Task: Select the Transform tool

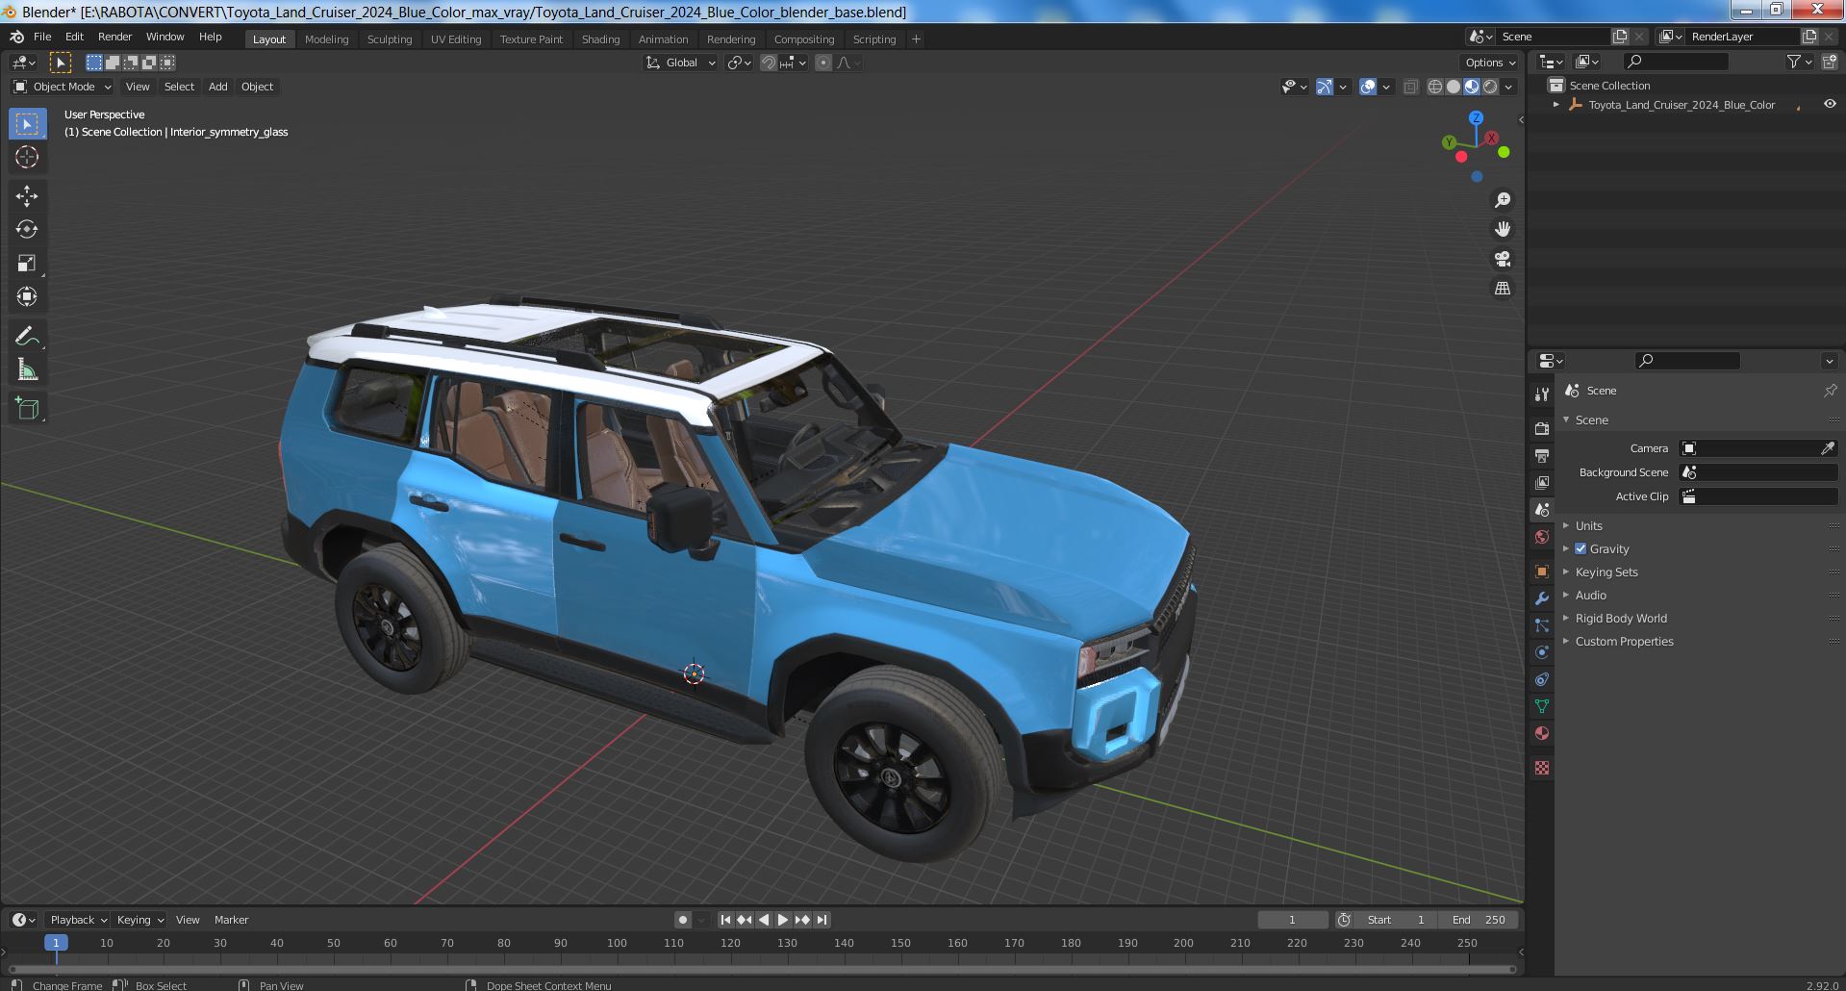Action: coord(27,296)
